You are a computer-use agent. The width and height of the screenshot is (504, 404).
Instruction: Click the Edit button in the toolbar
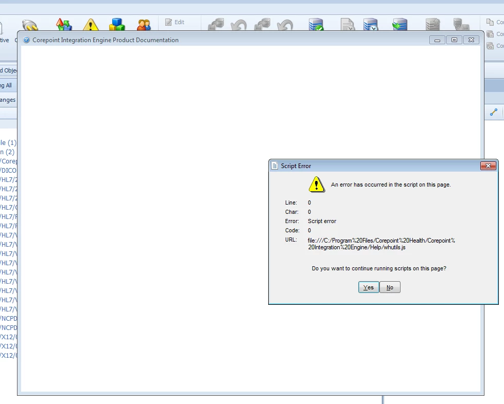[175, 22]
